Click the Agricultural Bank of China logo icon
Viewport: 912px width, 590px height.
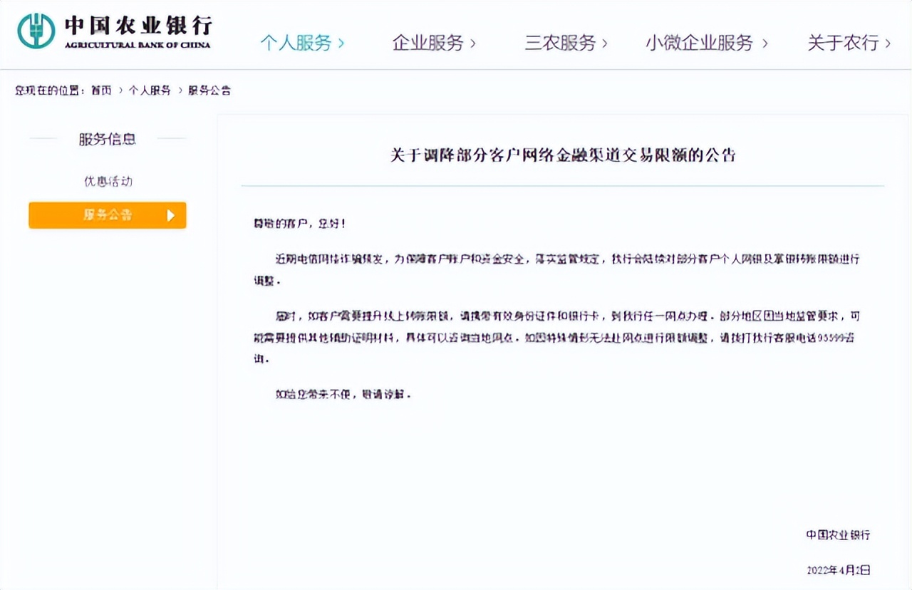(37, 31)
